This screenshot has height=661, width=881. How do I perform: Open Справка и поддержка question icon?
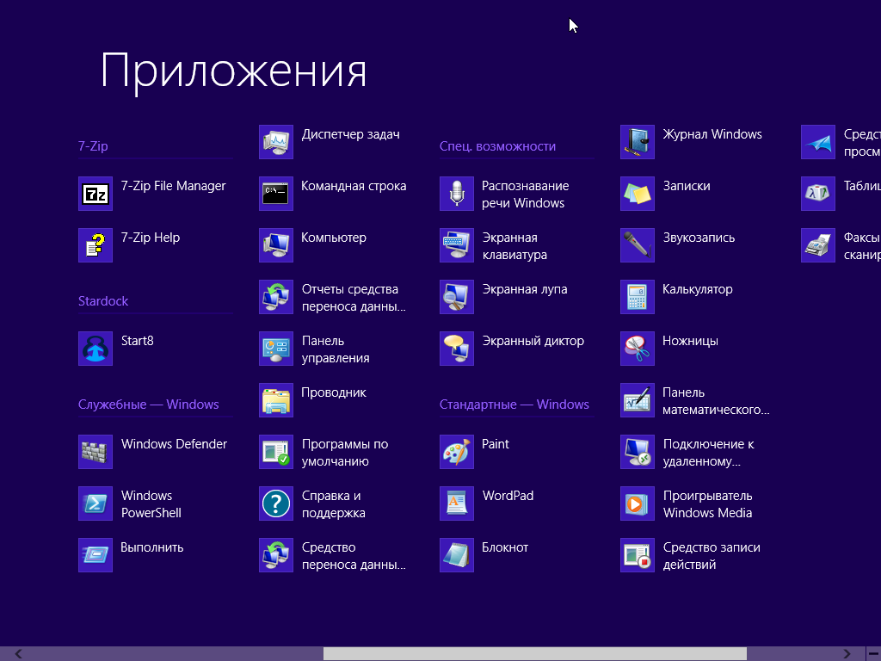276,504
